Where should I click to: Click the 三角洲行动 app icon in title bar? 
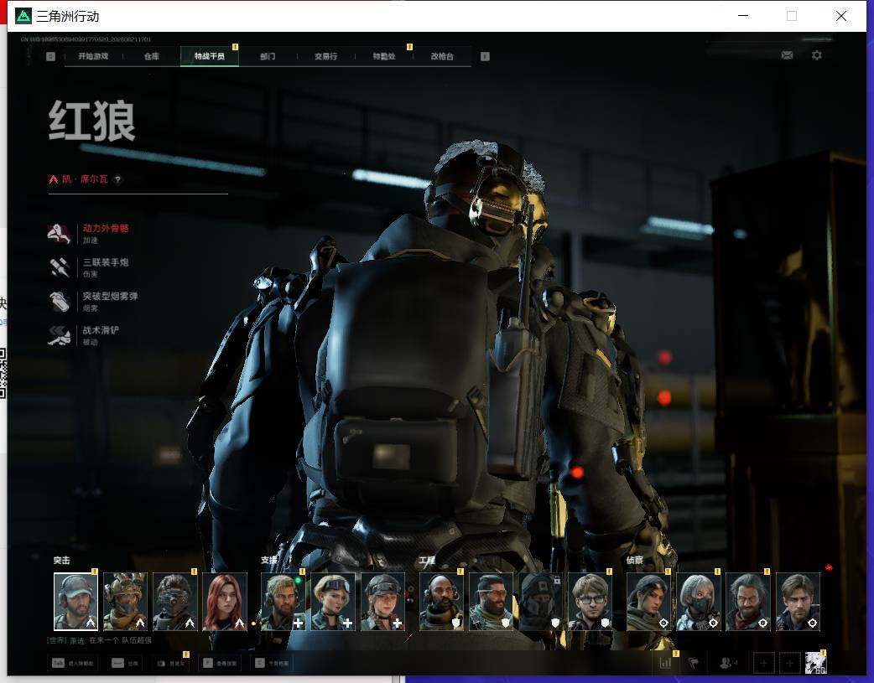click(23, 16)
